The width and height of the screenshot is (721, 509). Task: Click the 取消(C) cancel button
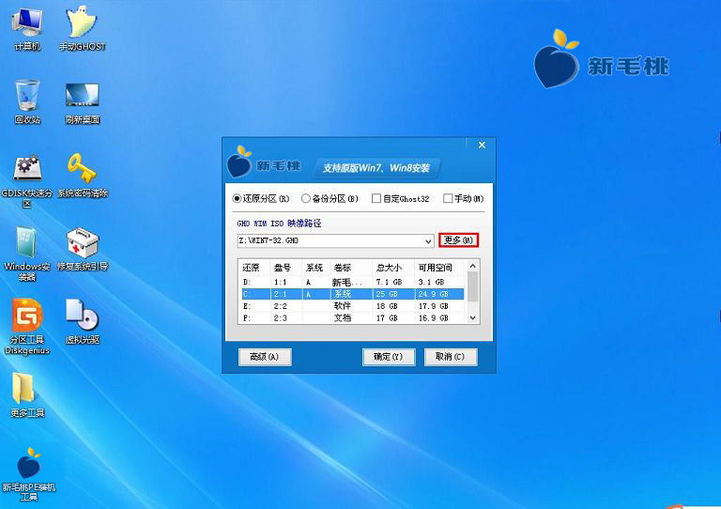(x=451, y=357)
